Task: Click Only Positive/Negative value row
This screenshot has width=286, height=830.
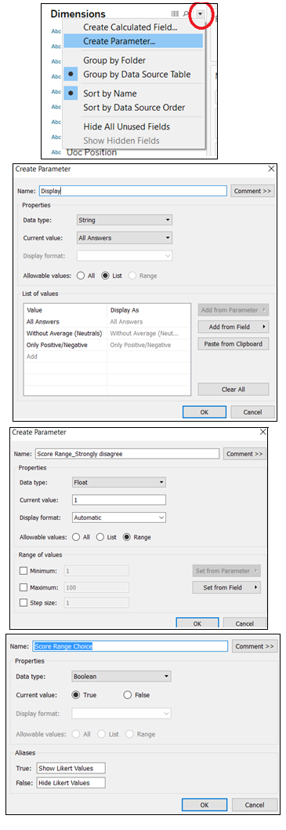Action: [107, 346]
